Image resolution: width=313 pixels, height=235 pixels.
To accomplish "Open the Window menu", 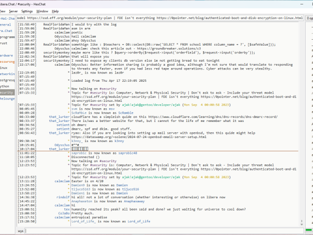I will click(43, 11).
